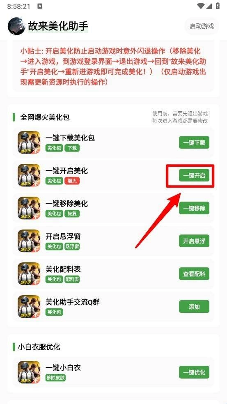Click the game icon beside 一键下载美化包

coord(29,142)
